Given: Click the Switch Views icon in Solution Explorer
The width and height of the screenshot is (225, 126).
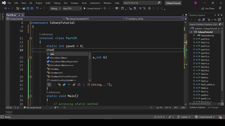Looking at the screenshot, I should click(203, 20).
